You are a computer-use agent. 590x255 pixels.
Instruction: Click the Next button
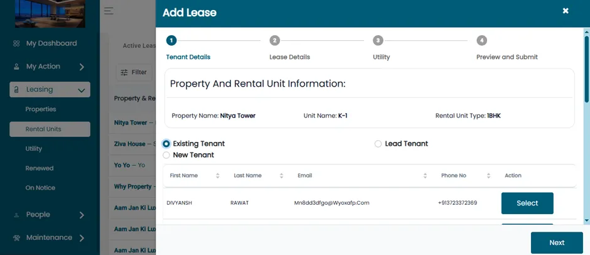(x=557, y=242)
